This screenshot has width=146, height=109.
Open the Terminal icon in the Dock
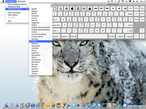click(105, 105)
